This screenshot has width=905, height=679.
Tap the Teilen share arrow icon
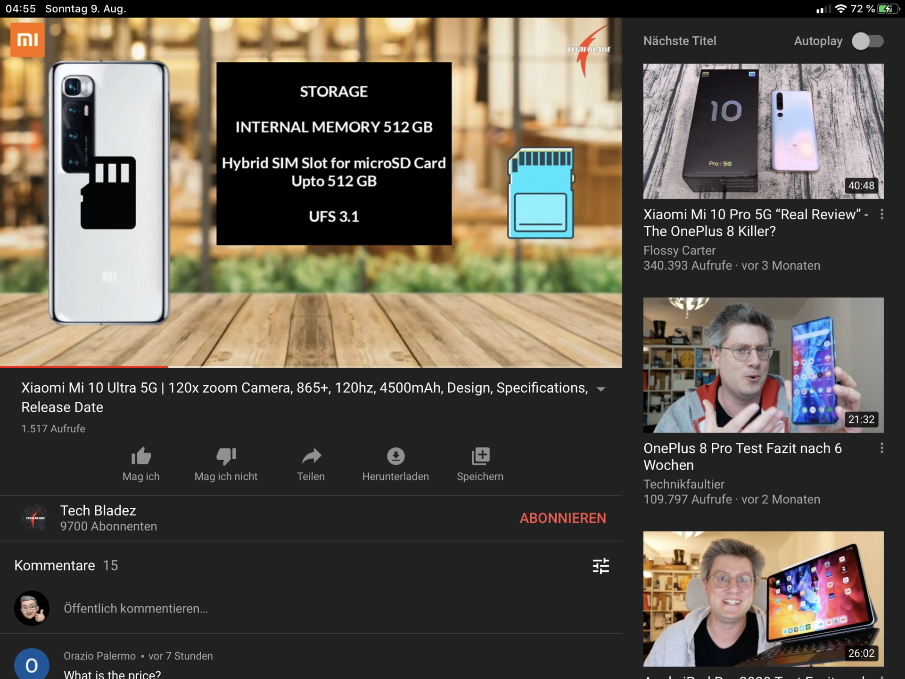pos(311,456)
